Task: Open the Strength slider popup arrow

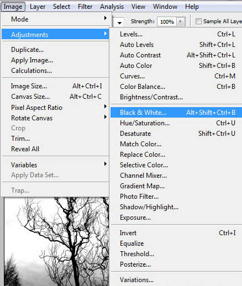Action: [x=181, y=22]
